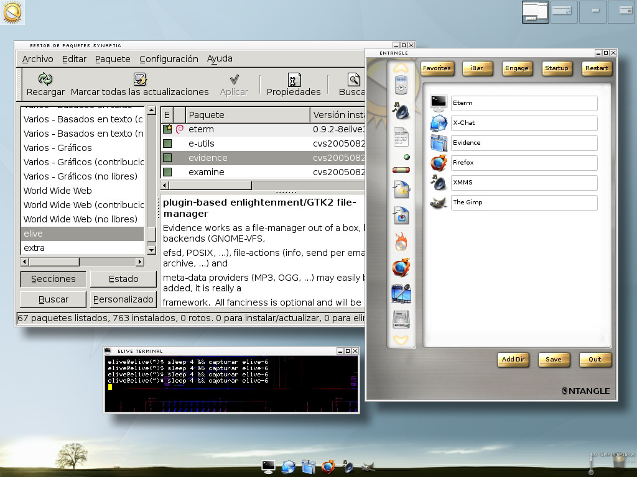Click the Quit button in Entangle
This screenshot has height=477, width=637.
coord(595,360)
